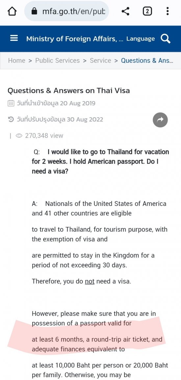Tap the Questions & Answers on Thai Visa heading
Viewport: 181px width, 380px height.
[69, 91]
